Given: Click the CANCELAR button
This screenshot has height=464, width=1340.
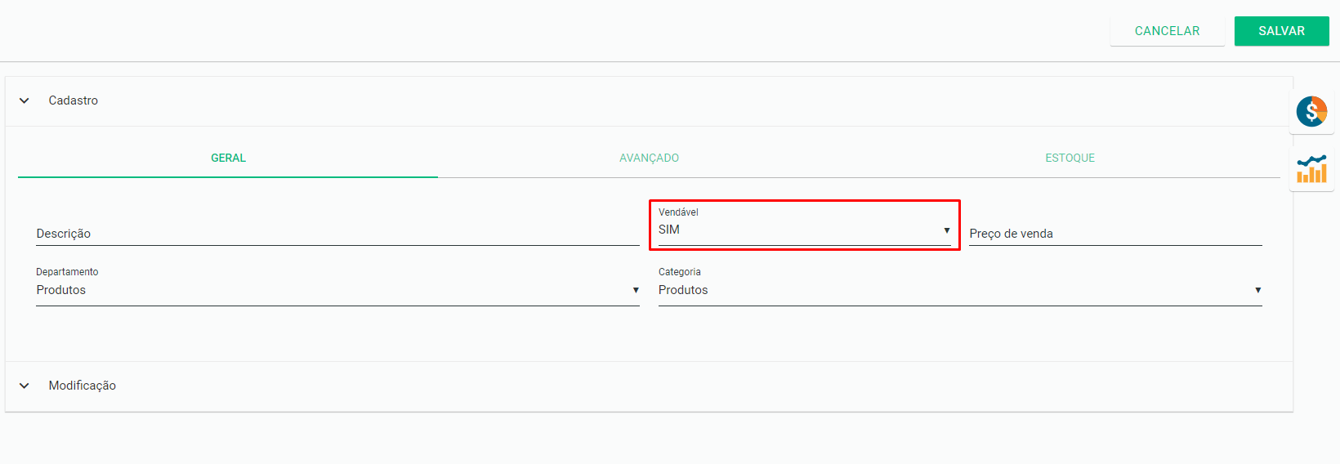Looking at the screenshot, I should tap(1167, 31).
